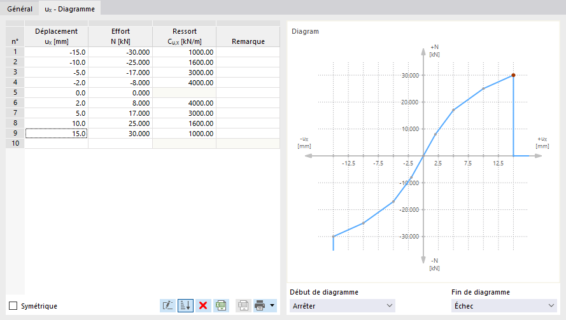
Task: Click the red X delete icon
Action: [203, 305]
